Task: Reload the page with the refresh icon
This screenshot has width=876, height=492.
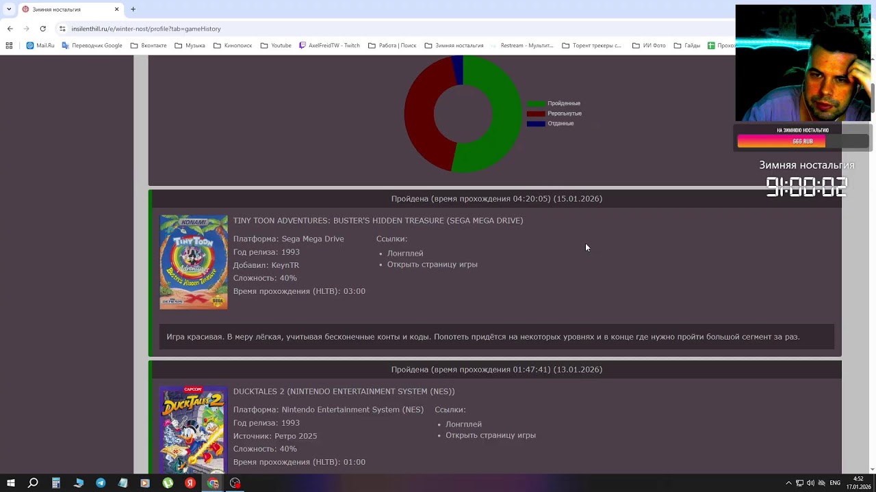Action: click(42, 29)
